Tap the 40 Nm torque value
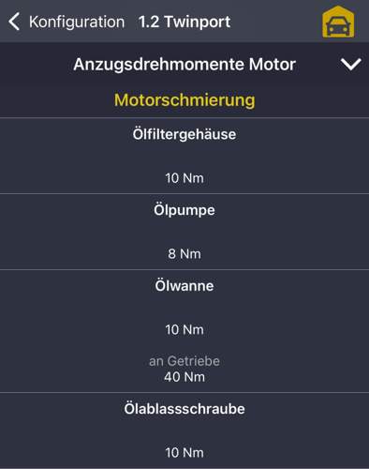Image resolution: width=369 pixels, height=469 pixels. point(184,377)
